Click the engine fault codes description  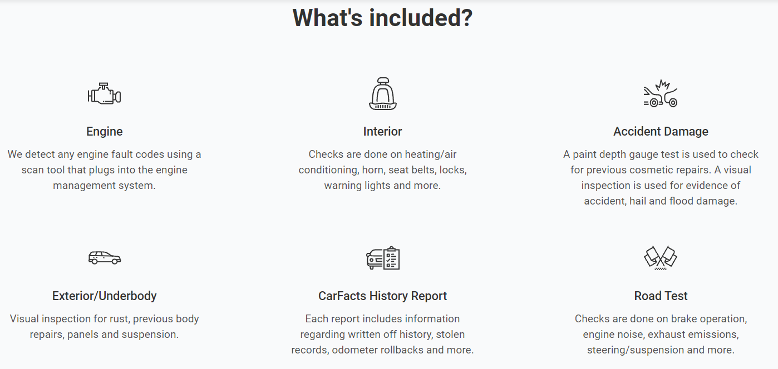pyautogui.click(x=105, y=170)
